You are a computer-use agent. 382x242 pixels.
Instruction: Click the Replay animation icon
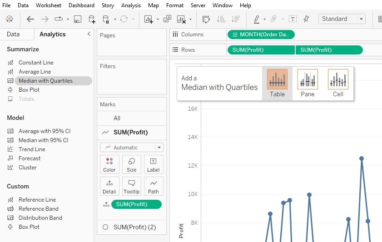[59, 19]
